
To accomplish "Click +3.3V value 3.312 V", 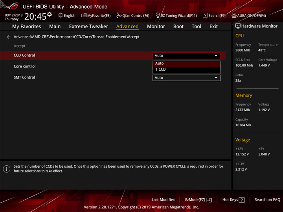I will click(241, 170).
